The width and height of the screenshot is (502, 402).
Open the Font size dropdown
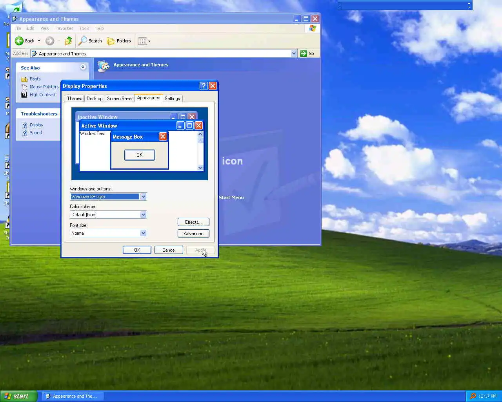143,233
